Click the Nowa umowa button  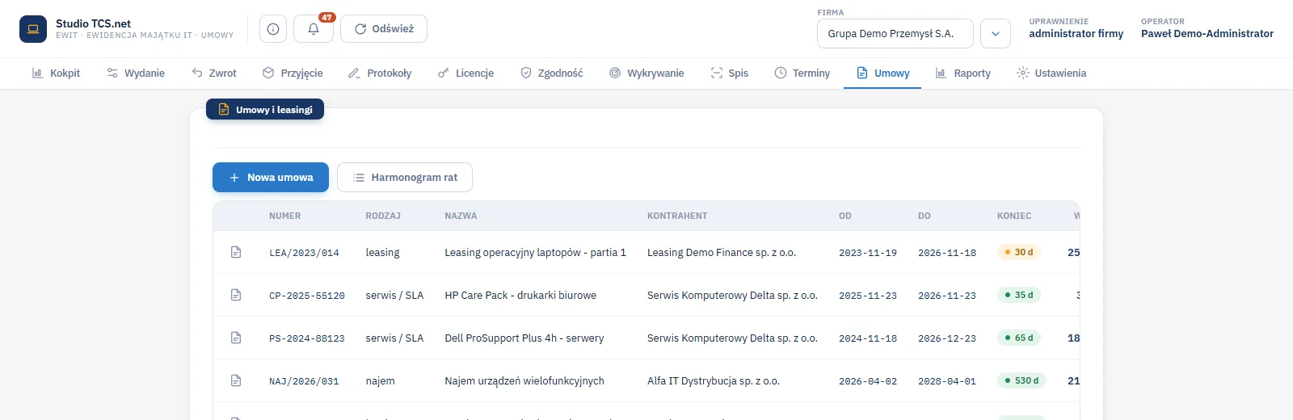pyautogui.click(x=271, y=178)
